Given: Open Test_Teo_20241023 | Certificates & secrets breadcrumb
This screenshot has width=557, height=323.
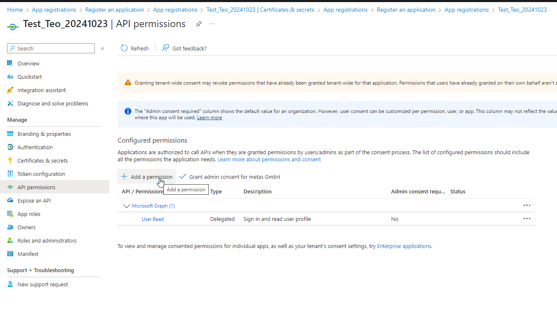Looking at the screenshot, I should click(x=260, y=10).
